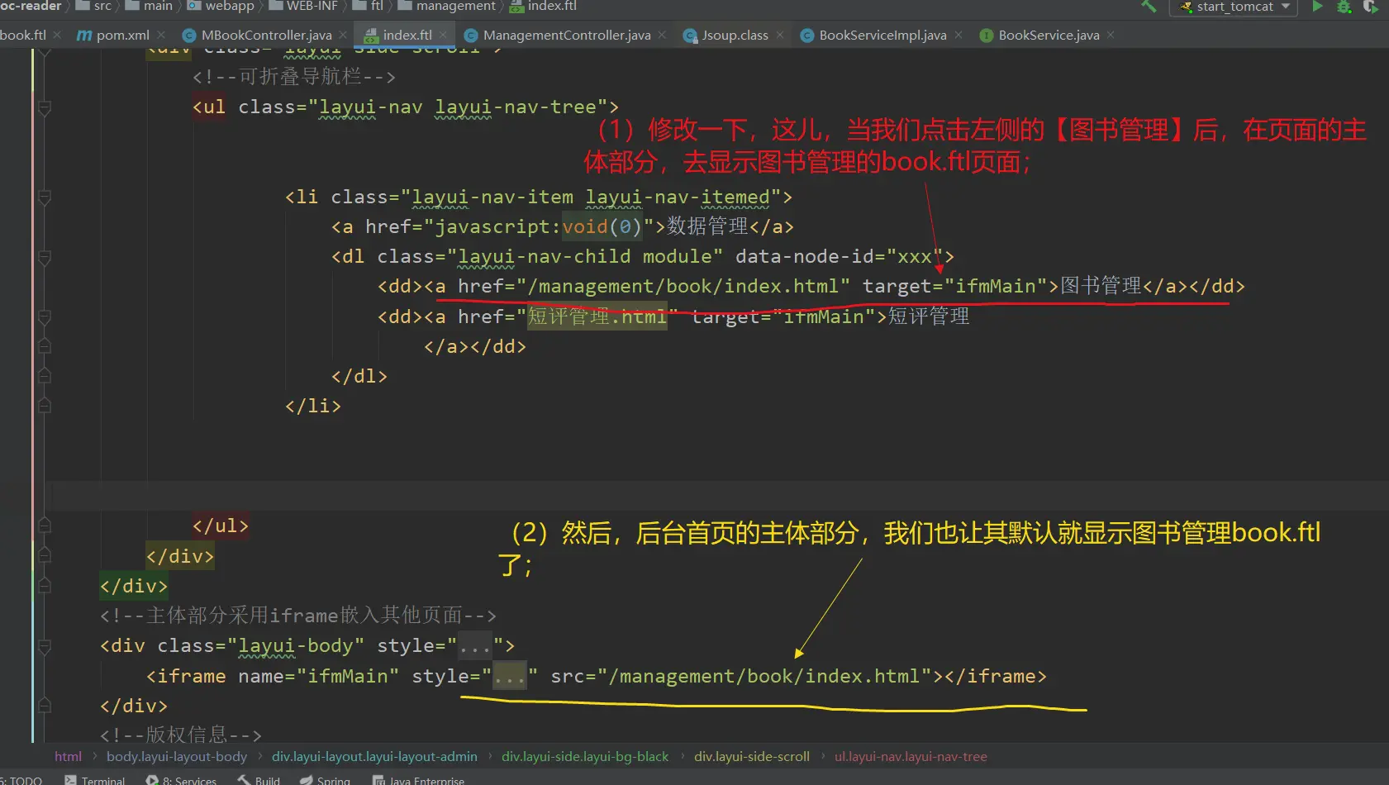Click the Build project hammer icon
Image resolution: width=1389 pixels, height=785 pixels.
click(1149, 7)
